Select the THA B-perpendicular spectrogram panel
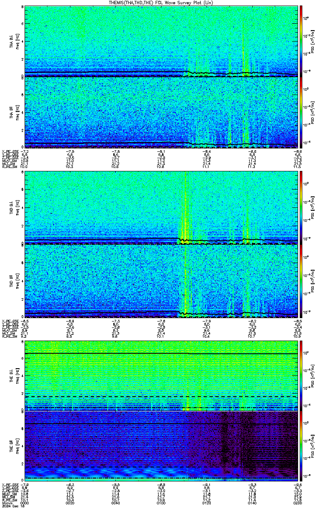The height and width of the screenshot is (509, 318). coord(161,42)
